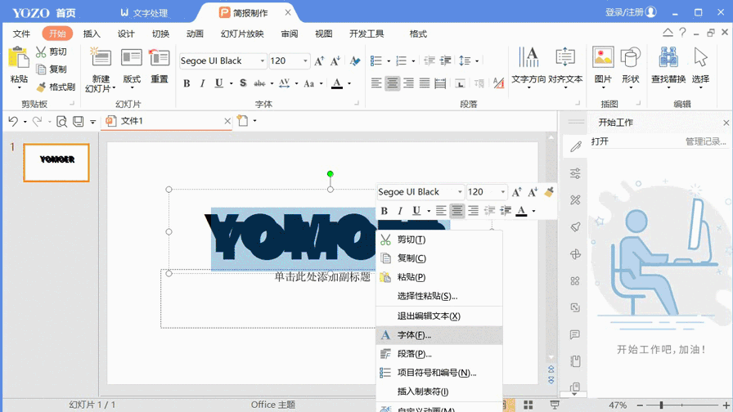Open the Insert (插入) ribbon tab
This screenshot has height=412, width=733.
[x=92, y=34]
